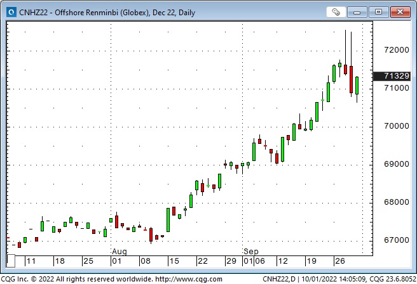
Task: Maximize the CNHZ22 chart window
Action: [x=378, y=12]
